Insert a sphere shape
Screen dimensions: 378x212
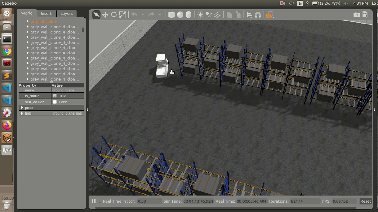pos(180,15)
